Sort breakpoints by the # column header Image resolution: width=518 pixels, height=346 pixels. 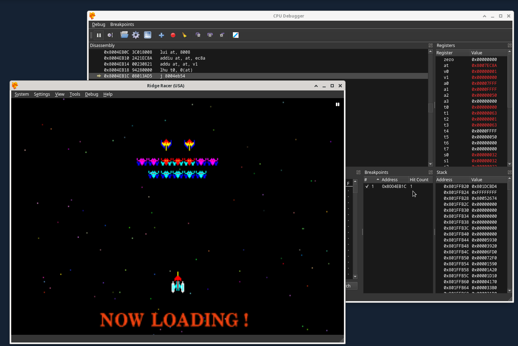372,180
